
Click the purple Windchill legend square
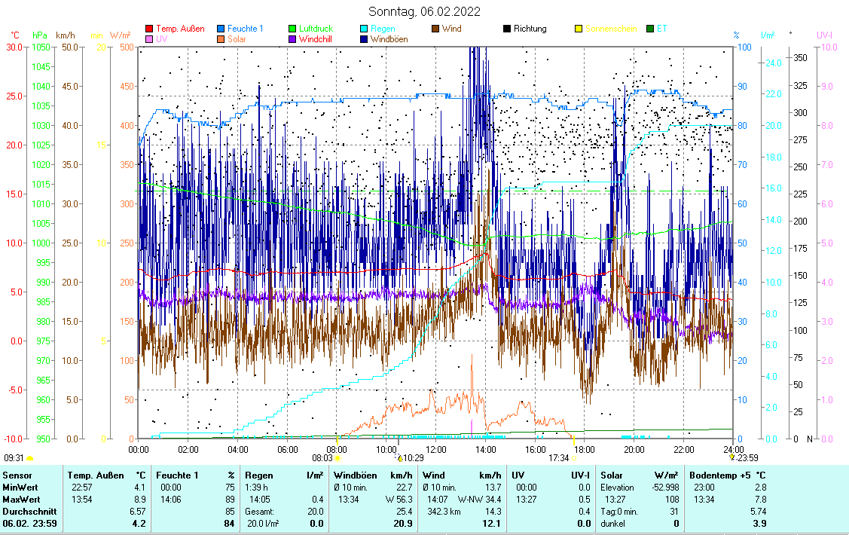292,39
